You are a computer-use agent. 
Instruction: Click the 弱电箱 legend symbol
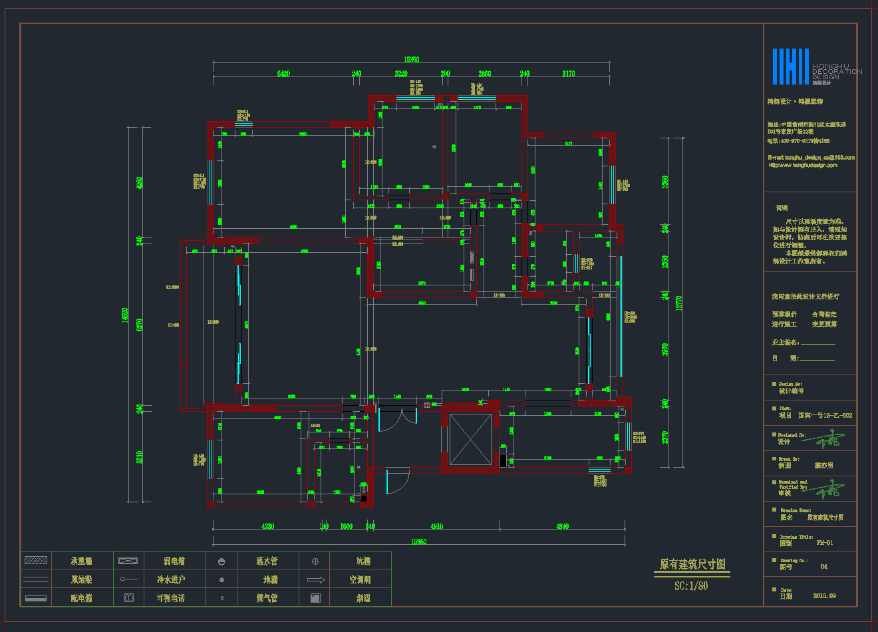(x=128, y=561)
